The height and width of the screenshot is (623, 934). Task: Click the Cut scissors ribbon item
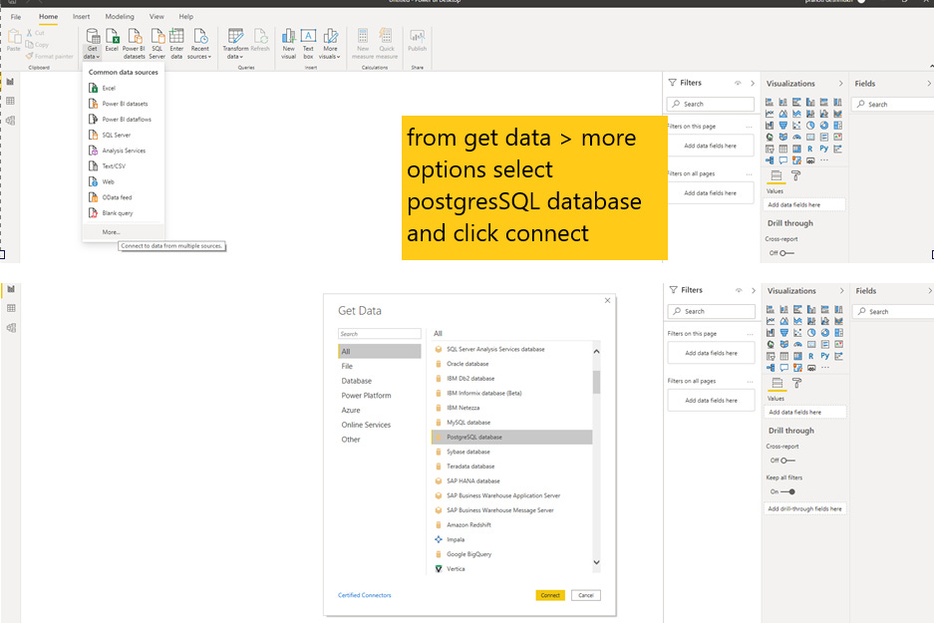35,33
